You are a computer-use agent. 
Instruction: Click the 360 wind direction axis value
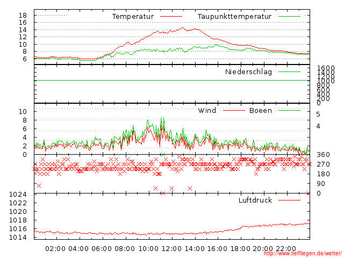click(323, 155)
